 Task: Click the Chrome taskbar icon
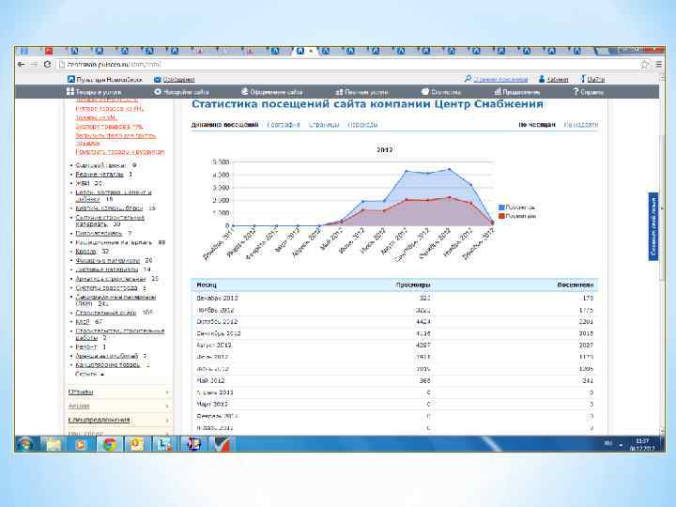(x=109, y=443)
